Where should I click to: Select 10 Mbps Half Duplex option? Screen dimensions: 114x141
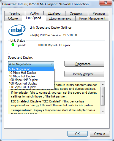(31, 73)
